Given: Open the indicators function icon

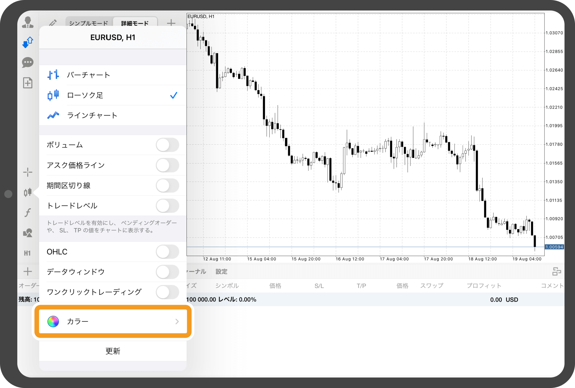Looking at the screenshot, I should [28, 213].
